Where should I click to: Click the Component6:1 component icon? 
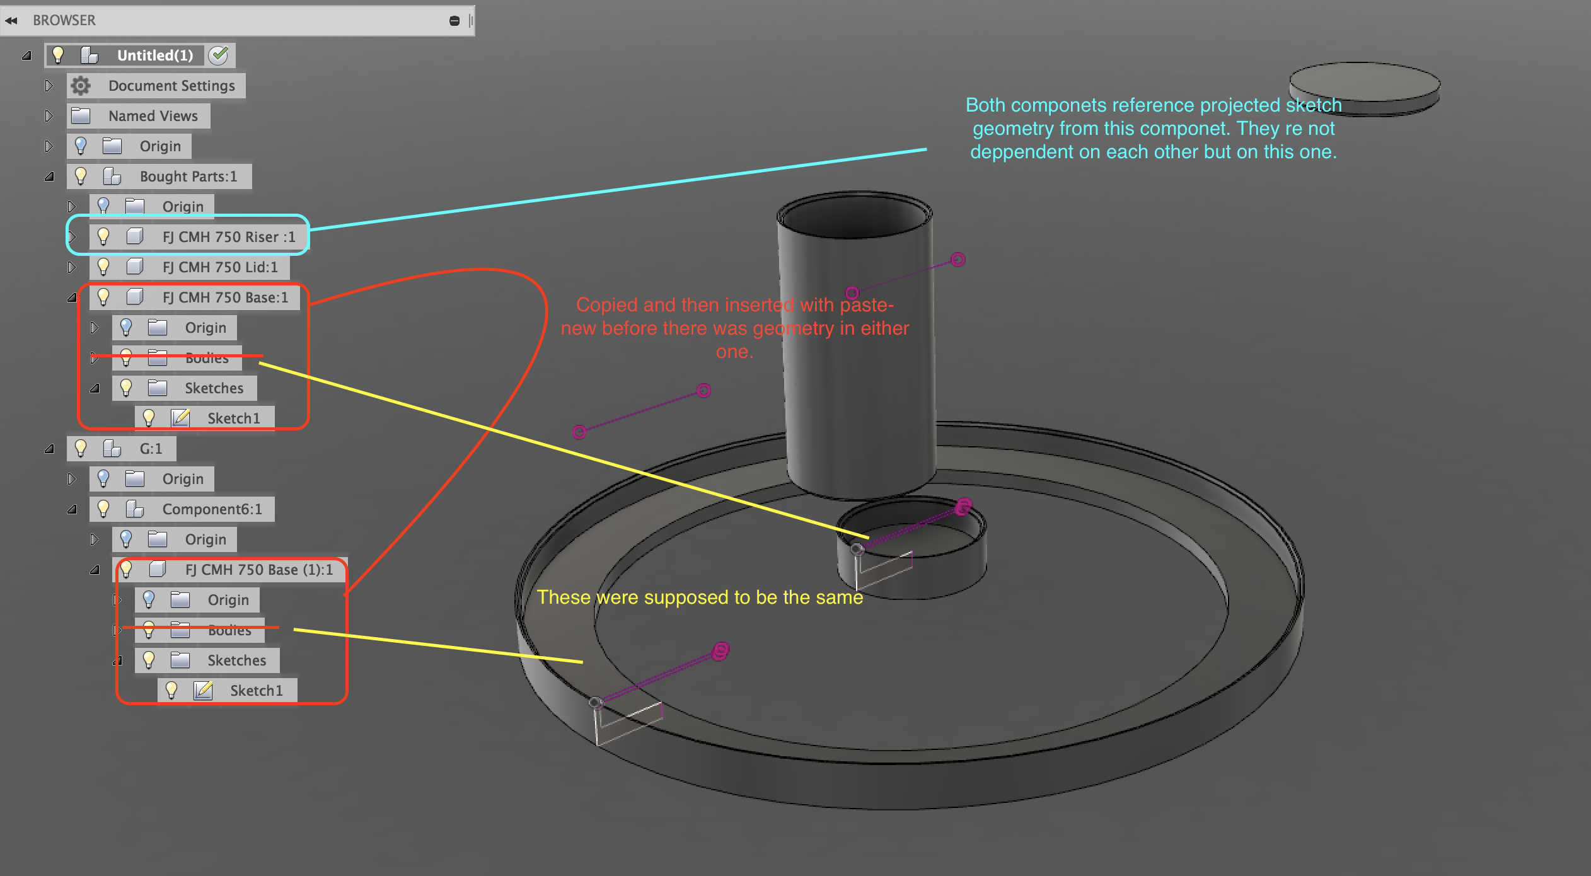point(135,509)
